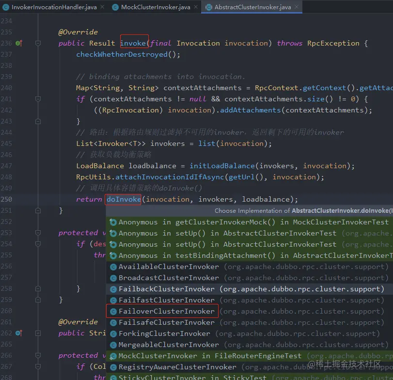The image size is (393, 380).
Task: Click the doInvoke call on line 250
Action: tap(124, 200)
